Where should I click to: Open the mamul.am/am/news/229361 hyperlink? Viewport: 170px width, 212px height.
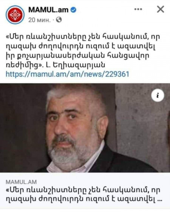tap(67, 74)
